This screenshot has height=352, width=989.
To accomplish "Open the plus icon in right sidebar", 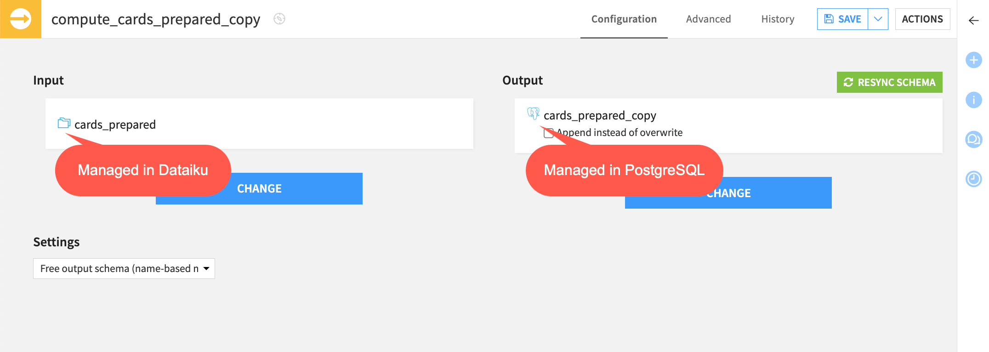I will pos(973,59).
